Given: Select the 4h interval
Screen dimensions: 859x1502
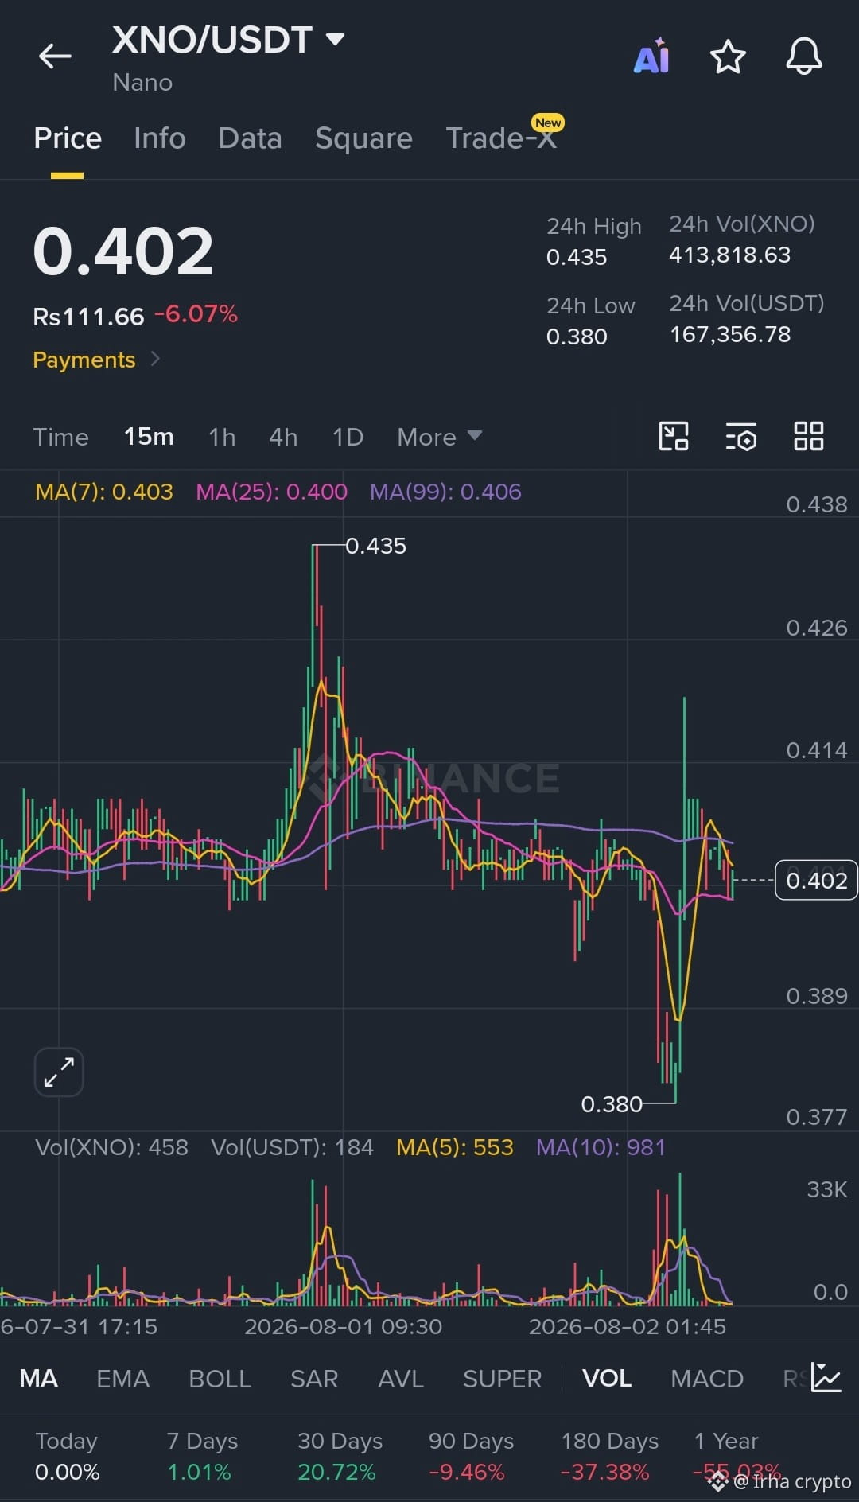Looking at the screenshot, I should [x=283, y=437].
